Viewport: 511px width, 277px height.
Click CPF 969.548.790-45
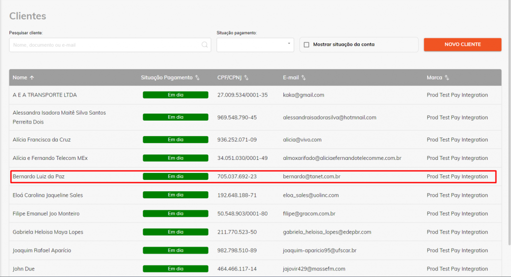[237, 118]
